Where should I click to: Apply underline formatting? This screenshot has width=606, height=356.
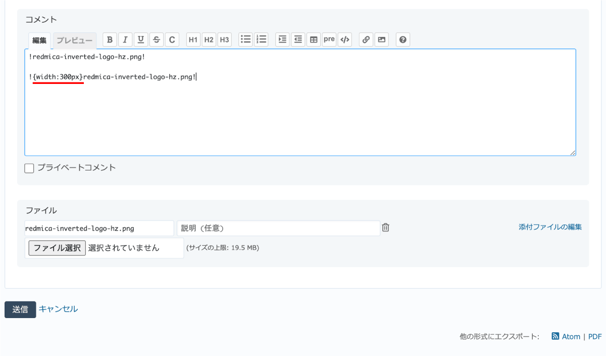pyautogui.click(x=141, y=39)
